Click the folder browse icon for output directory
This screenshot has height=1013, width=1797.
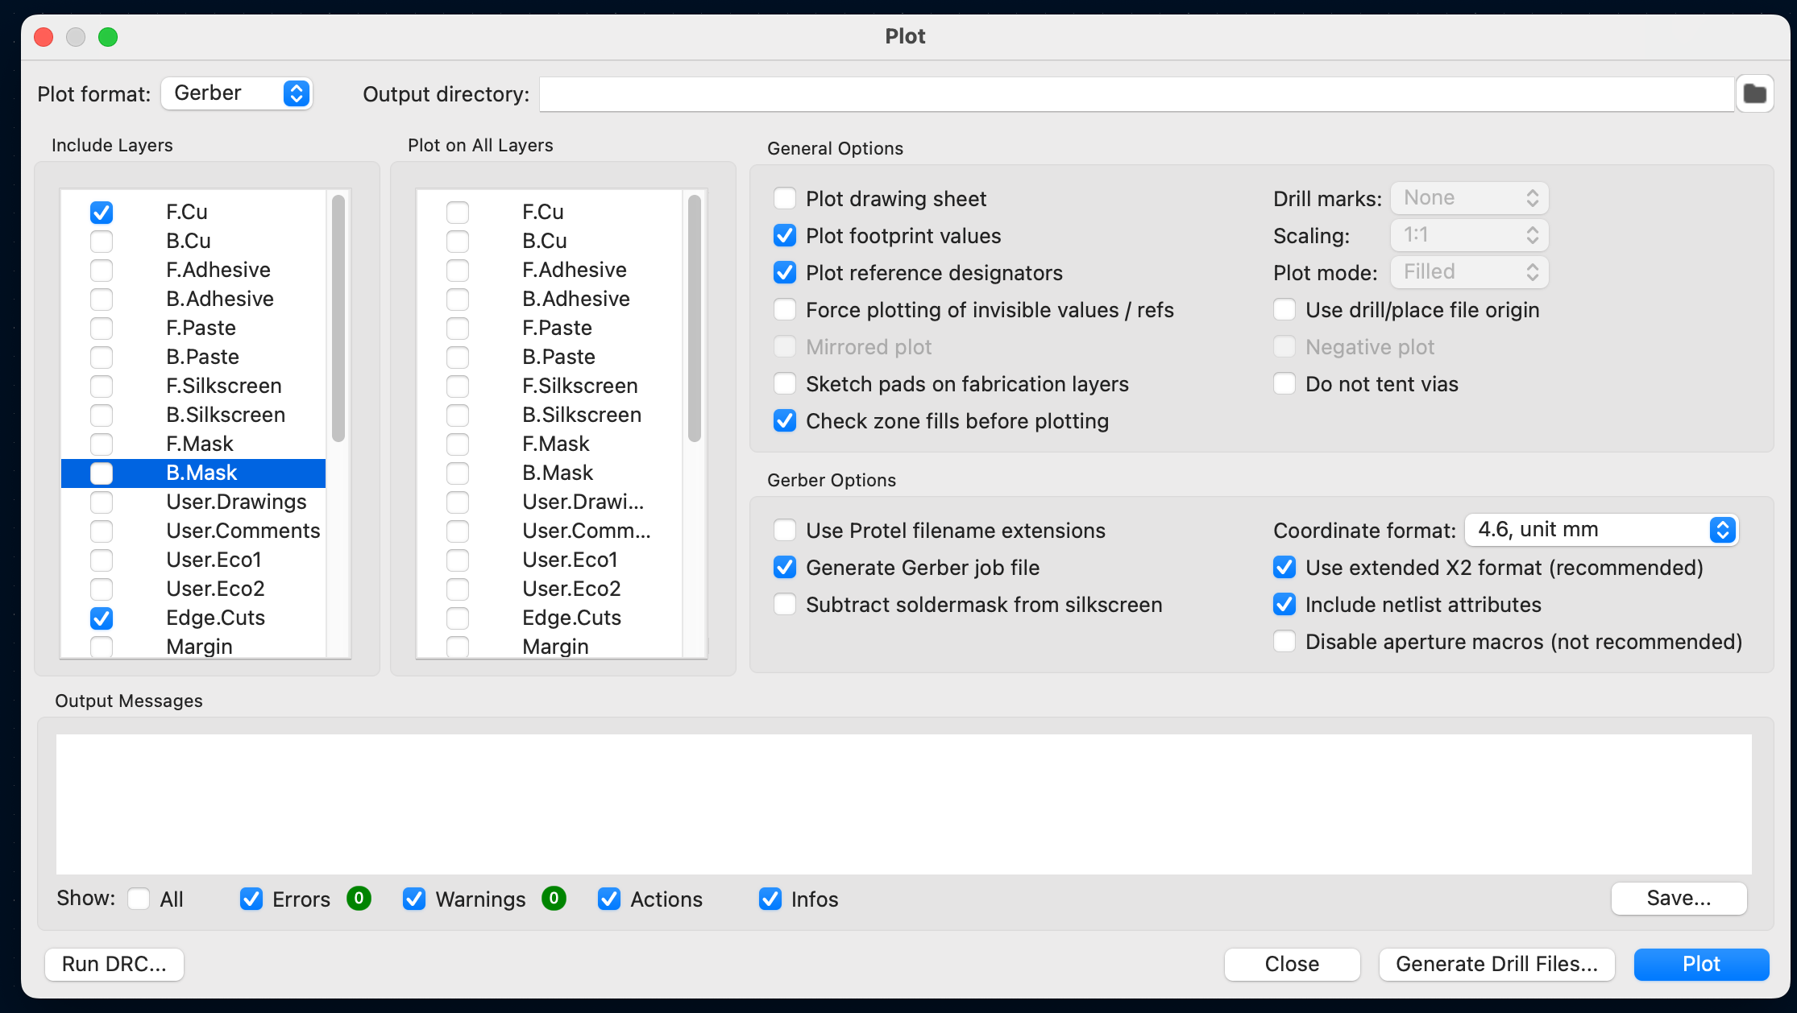[1754, 94]
